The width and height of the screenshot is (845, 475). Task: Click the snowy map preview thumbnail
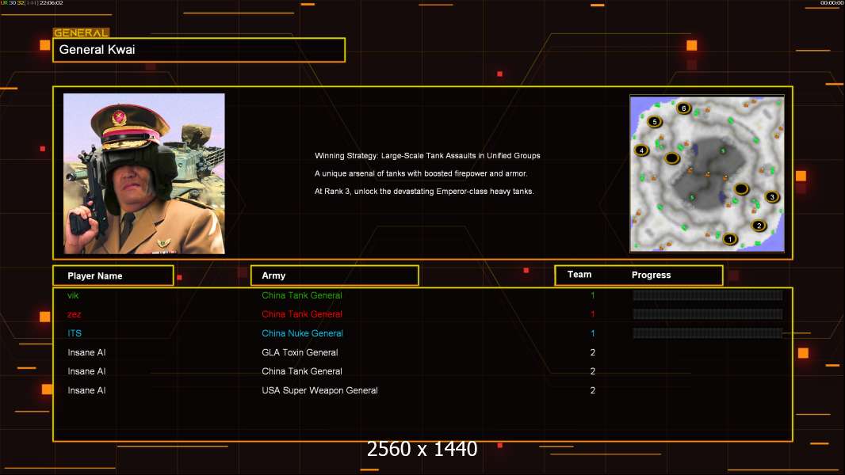tap(707, 173)
